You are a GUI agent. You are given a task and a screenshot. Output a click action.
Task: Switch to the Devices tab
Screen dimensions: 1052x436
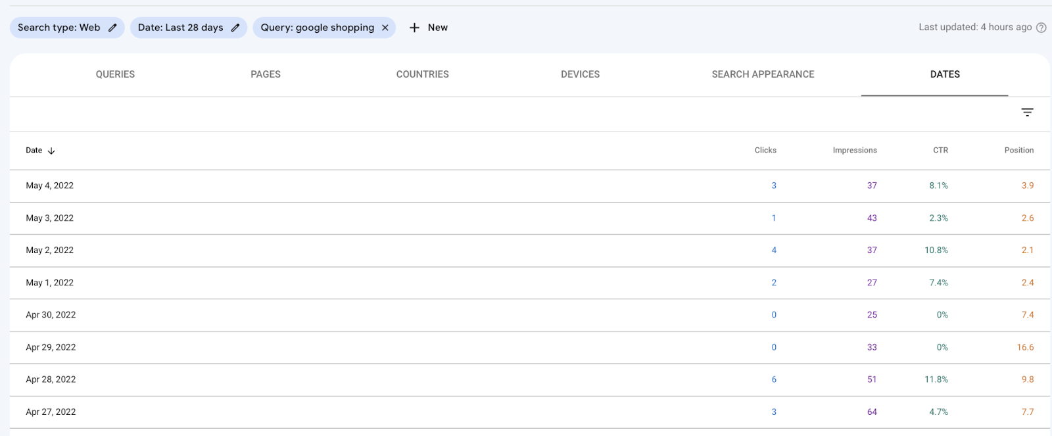580,74
